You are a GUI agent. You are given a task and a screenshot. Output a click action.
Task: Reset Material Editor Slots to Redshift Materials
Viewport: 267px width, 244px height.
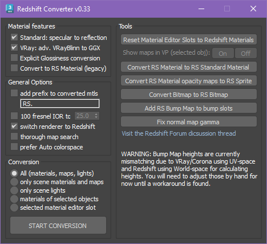point(189,40)
